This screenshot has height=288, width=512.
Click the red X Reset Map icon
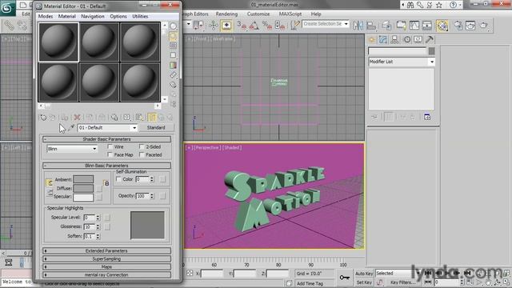77,118
